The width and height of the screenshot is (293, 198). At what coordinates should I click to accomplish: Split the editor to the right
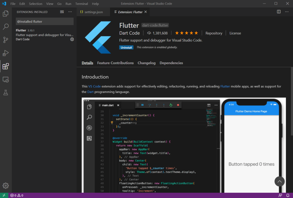(279, 12)
